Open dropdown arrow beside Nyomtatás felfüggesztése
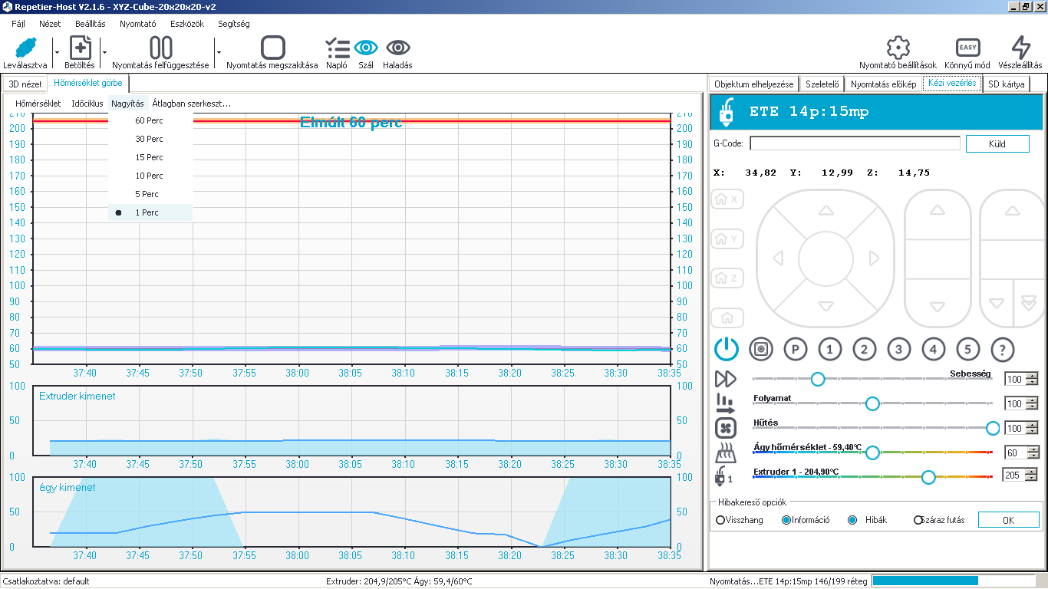Image resolution: width=1048 pixels, height=589 pixels. coord(218,52)
